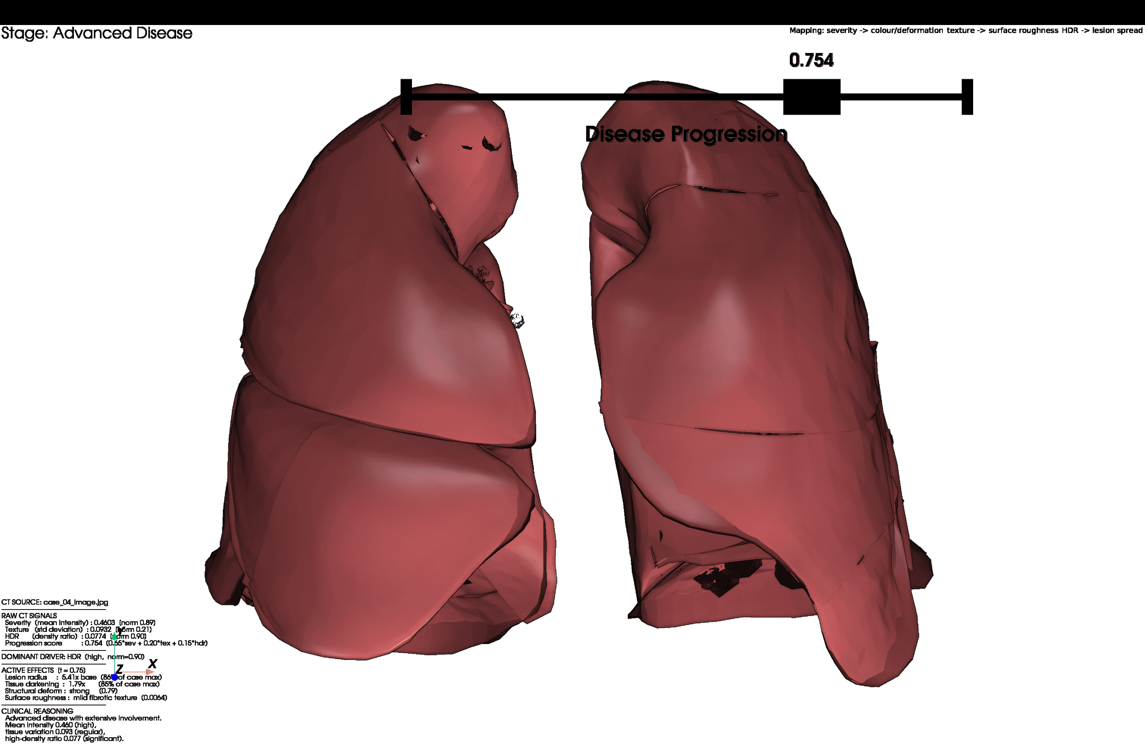
Task: Click the 'ACTIVE EFFECTS (t = 0.75)' header
Action: [x=43, y=670]
